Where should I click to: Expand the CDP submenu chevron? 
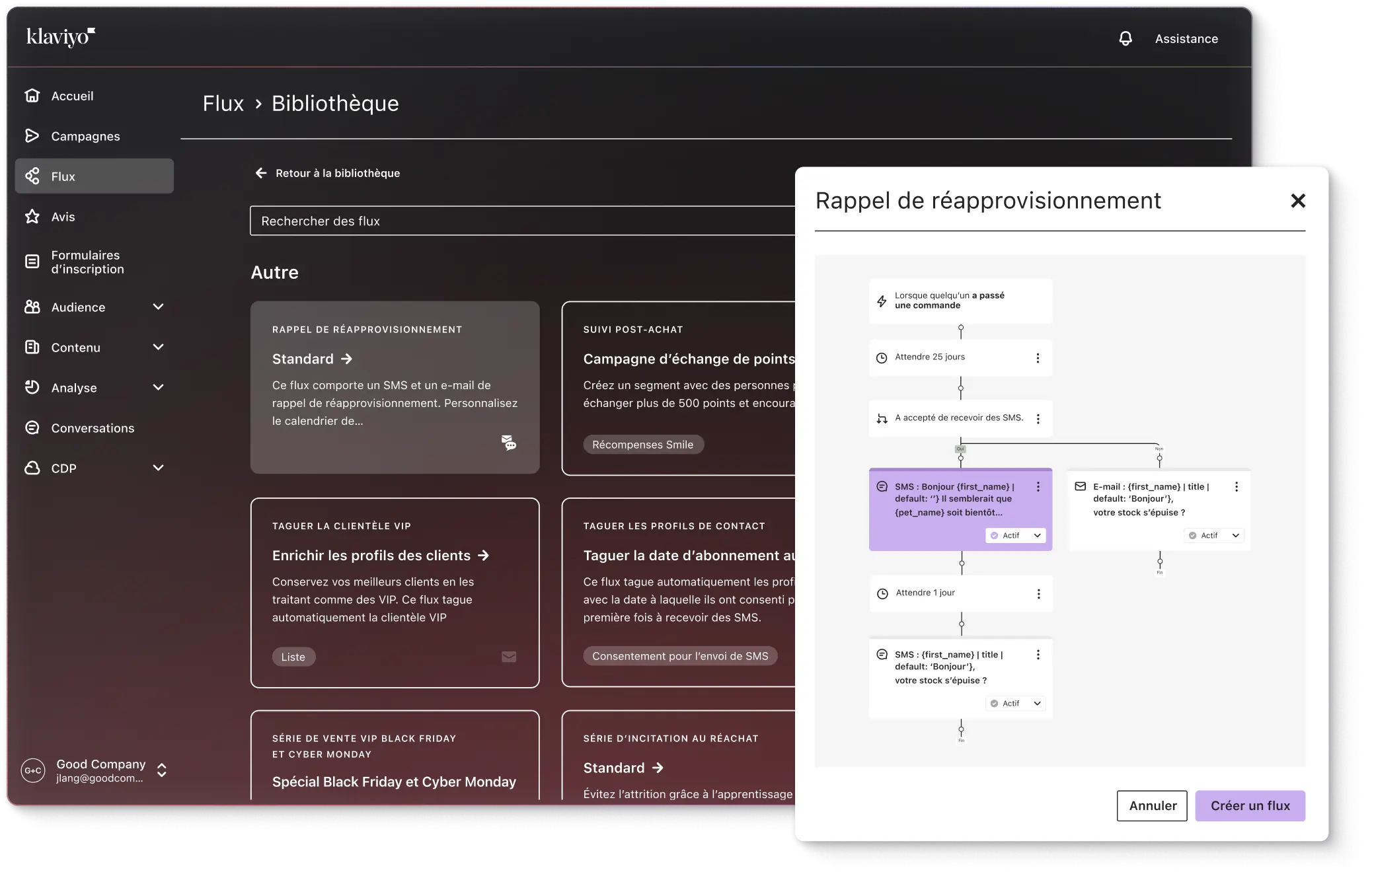[x=158, y=468]
